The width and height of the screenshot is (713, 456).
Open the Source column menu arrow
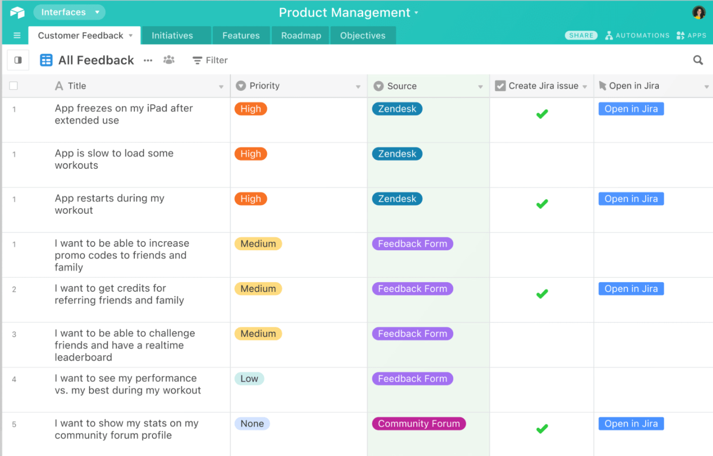(481, 87)
